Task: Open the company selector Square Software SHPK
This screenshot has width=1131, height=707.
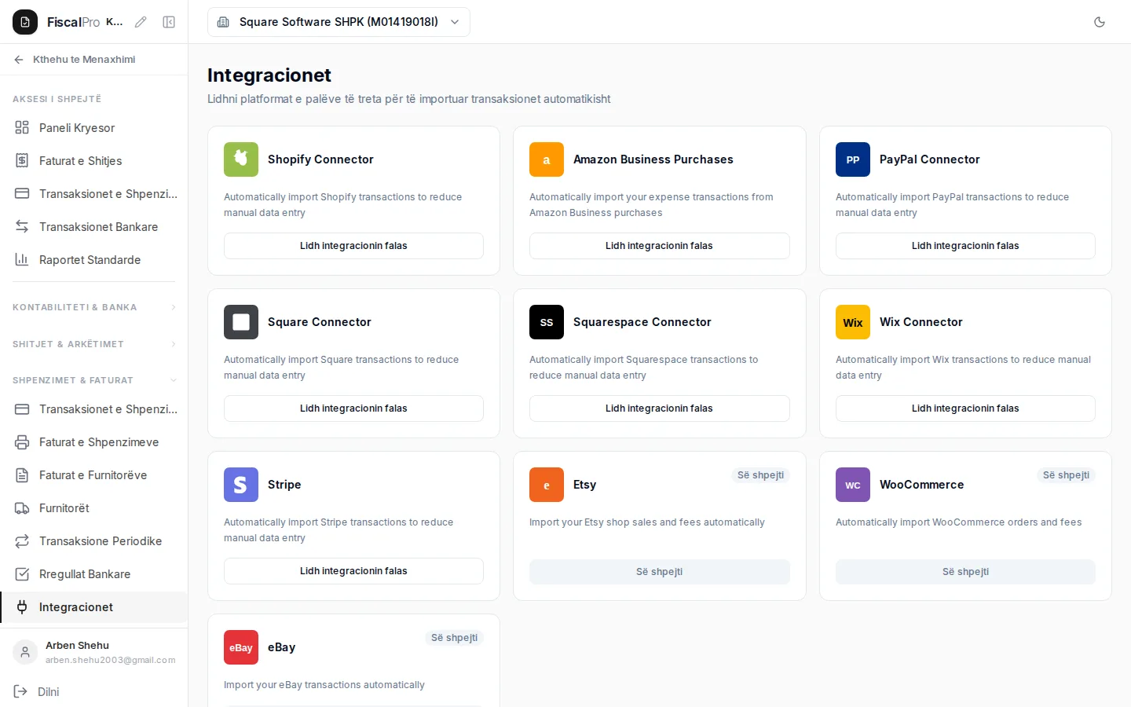Action: 339,22
